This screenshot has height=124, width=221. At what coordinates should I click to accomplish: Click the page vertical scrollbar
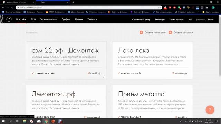tap(220, 46)
